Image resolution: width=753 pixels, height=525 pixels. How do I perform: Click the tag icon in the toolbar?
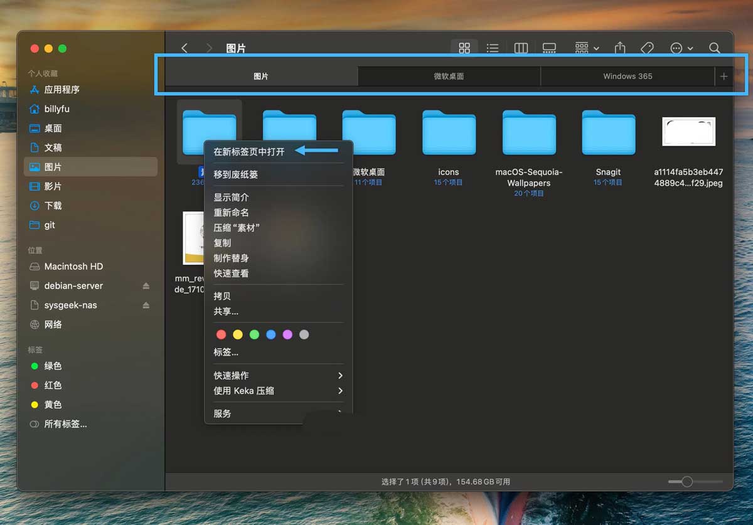point(647,48)
